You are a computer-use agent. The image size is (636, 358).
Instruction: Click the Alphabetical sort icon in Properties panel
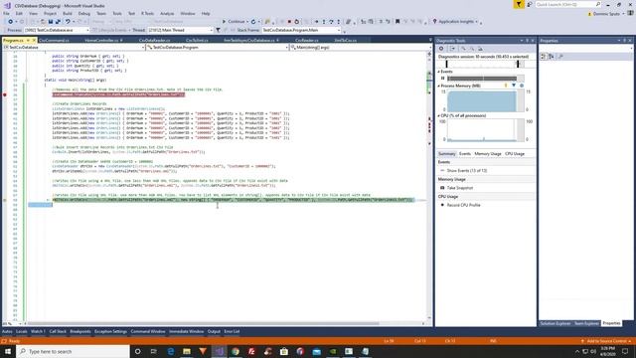pos(552,57)
